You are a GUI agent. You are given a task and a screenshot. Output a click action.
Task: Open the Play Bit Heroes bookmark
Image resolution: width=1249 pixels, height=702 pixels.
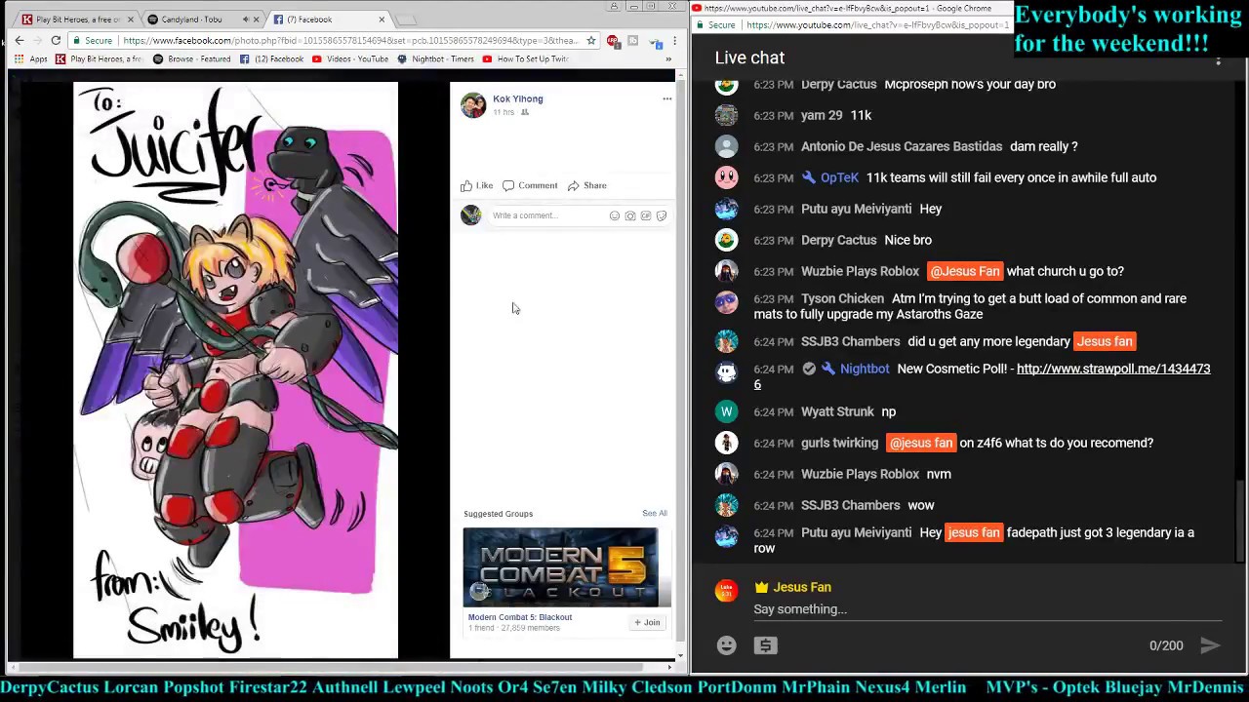99,59
